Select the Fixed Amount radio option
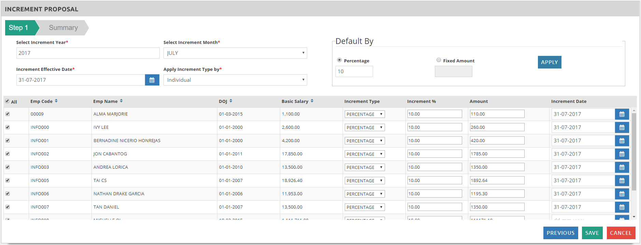The width and height of the screenshot is (641, 245). (x=439, y=60)
